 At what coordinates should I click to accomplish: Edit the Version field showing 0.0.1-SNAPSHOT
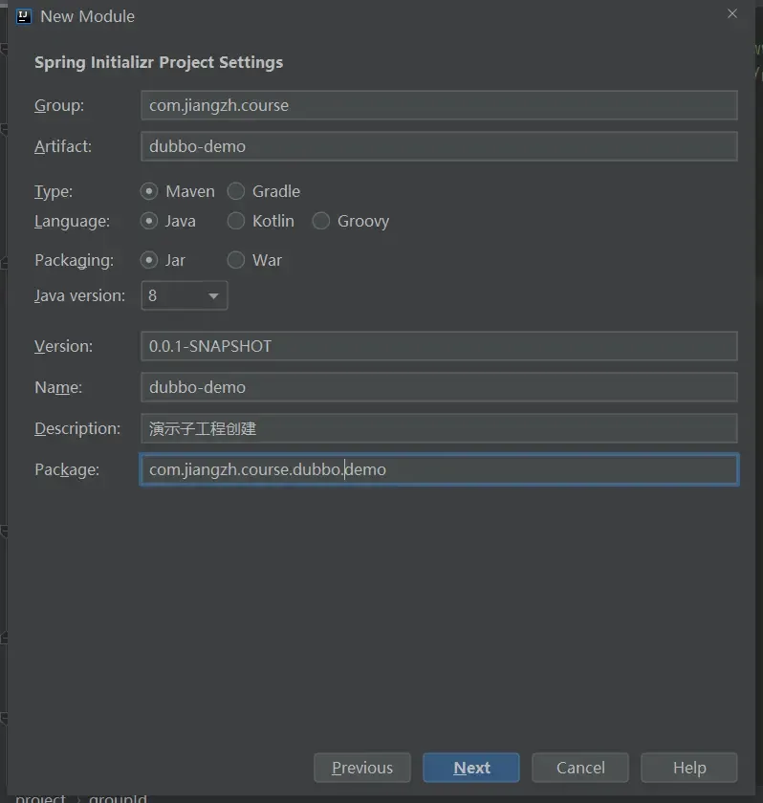(439, 345)
